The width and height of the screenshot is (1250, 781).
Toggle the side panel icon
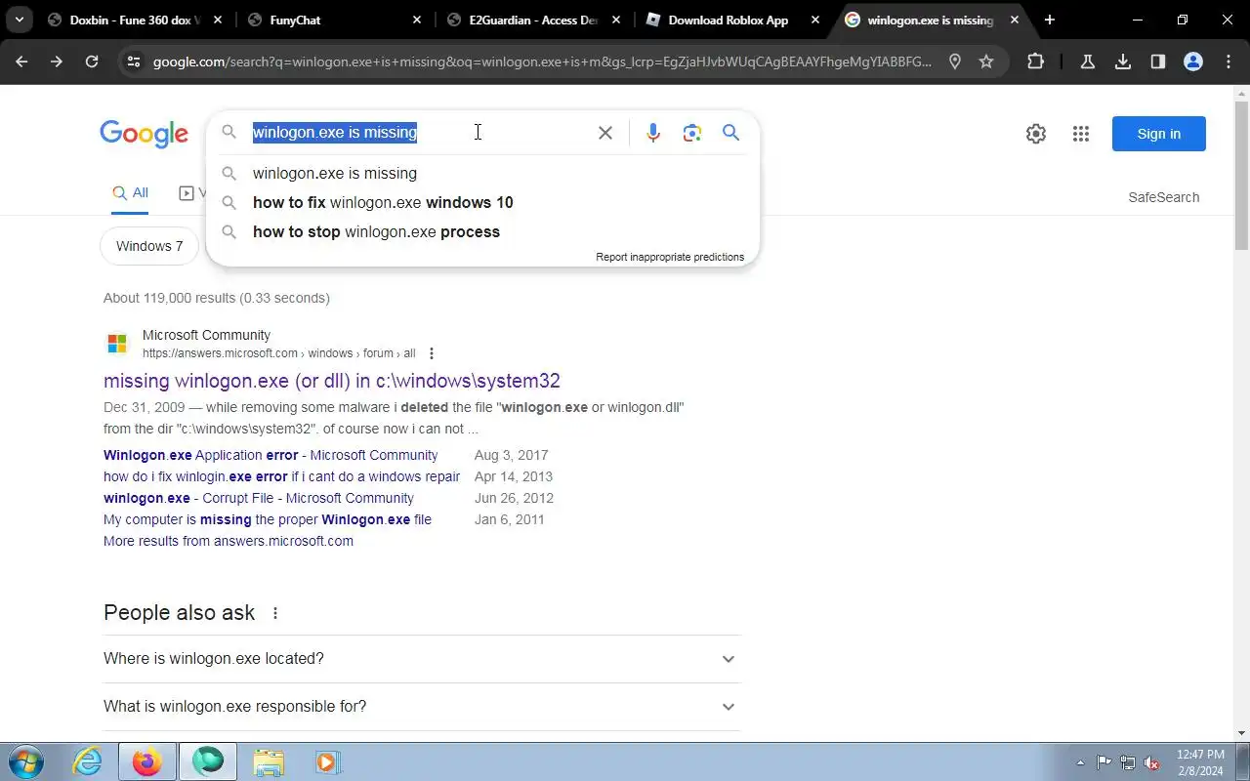pos(1158,62)
